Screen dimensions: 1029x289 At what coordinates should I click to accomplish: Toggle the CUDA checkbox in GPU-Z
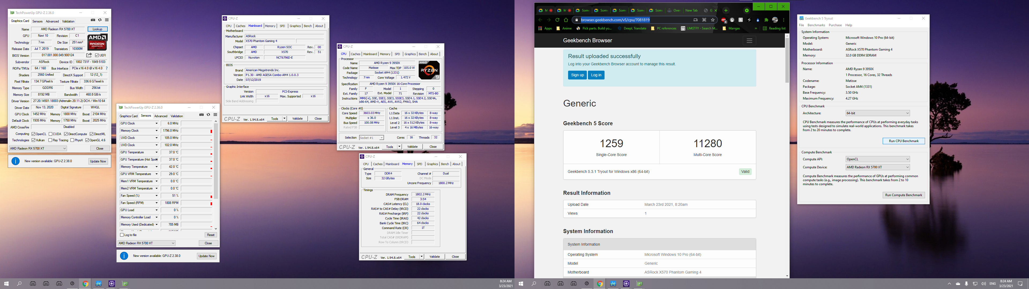50,134
